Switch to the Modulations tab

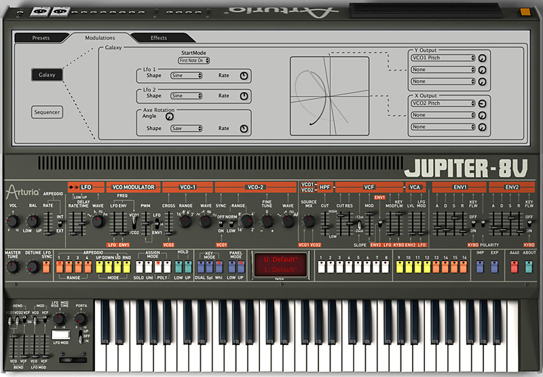tap(100, 38)
